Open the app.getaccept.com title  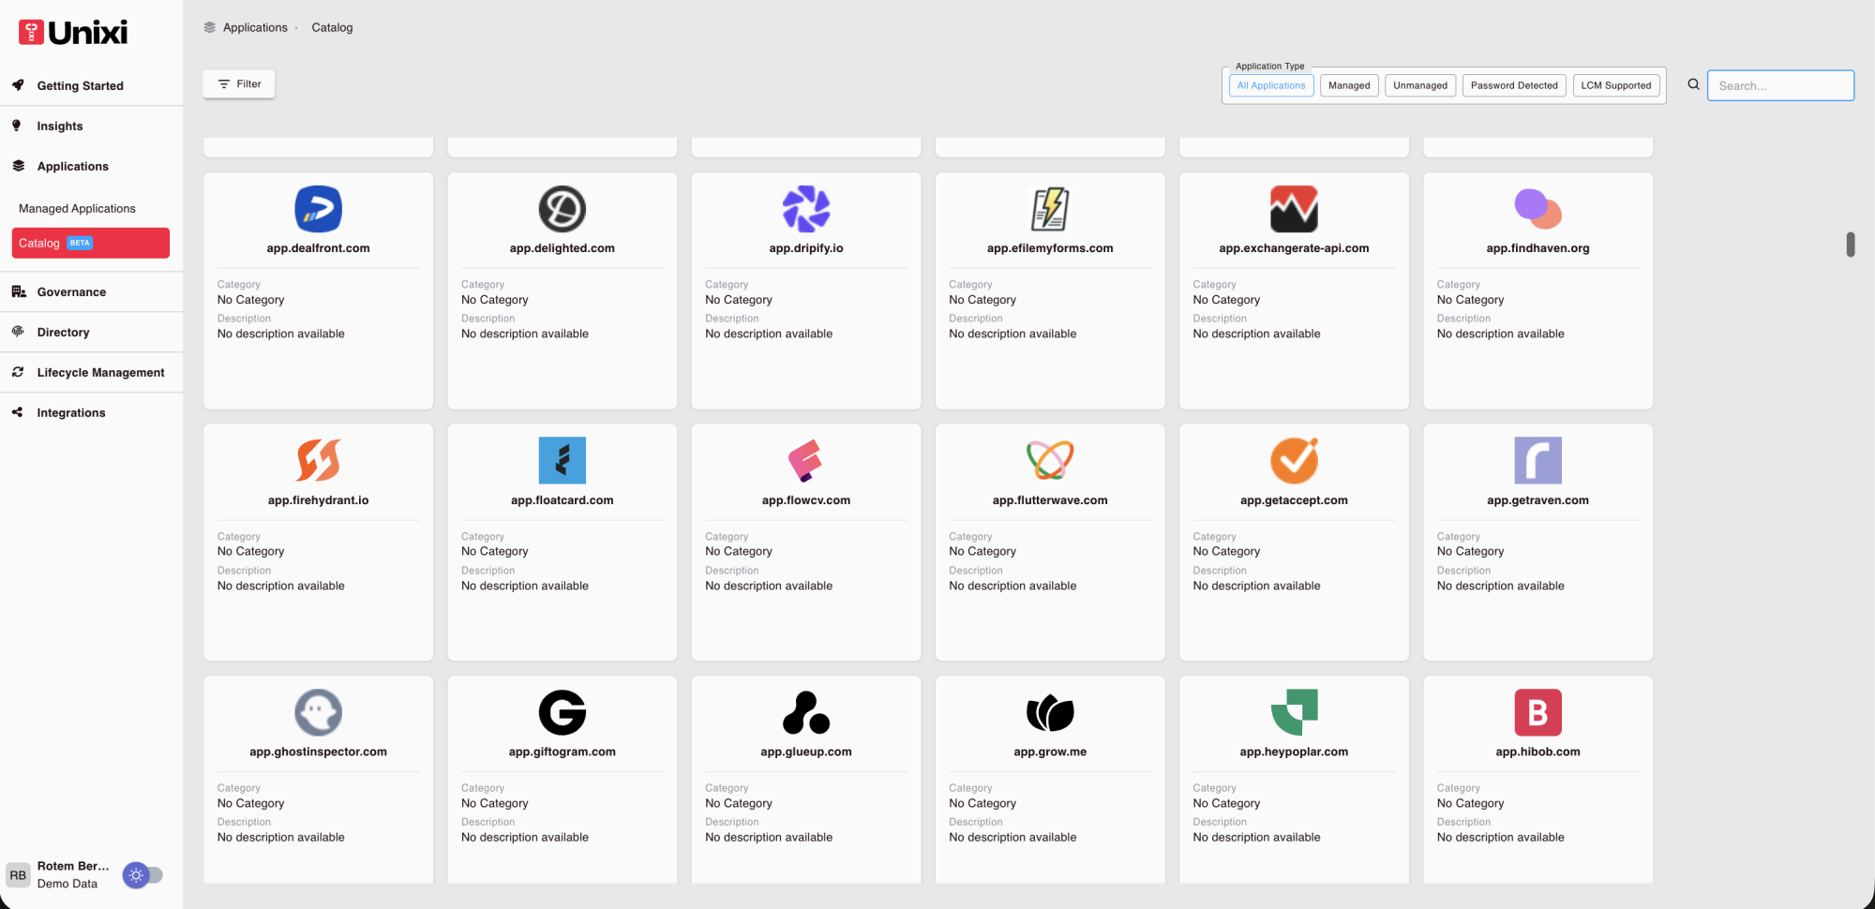click(1294, 500)
